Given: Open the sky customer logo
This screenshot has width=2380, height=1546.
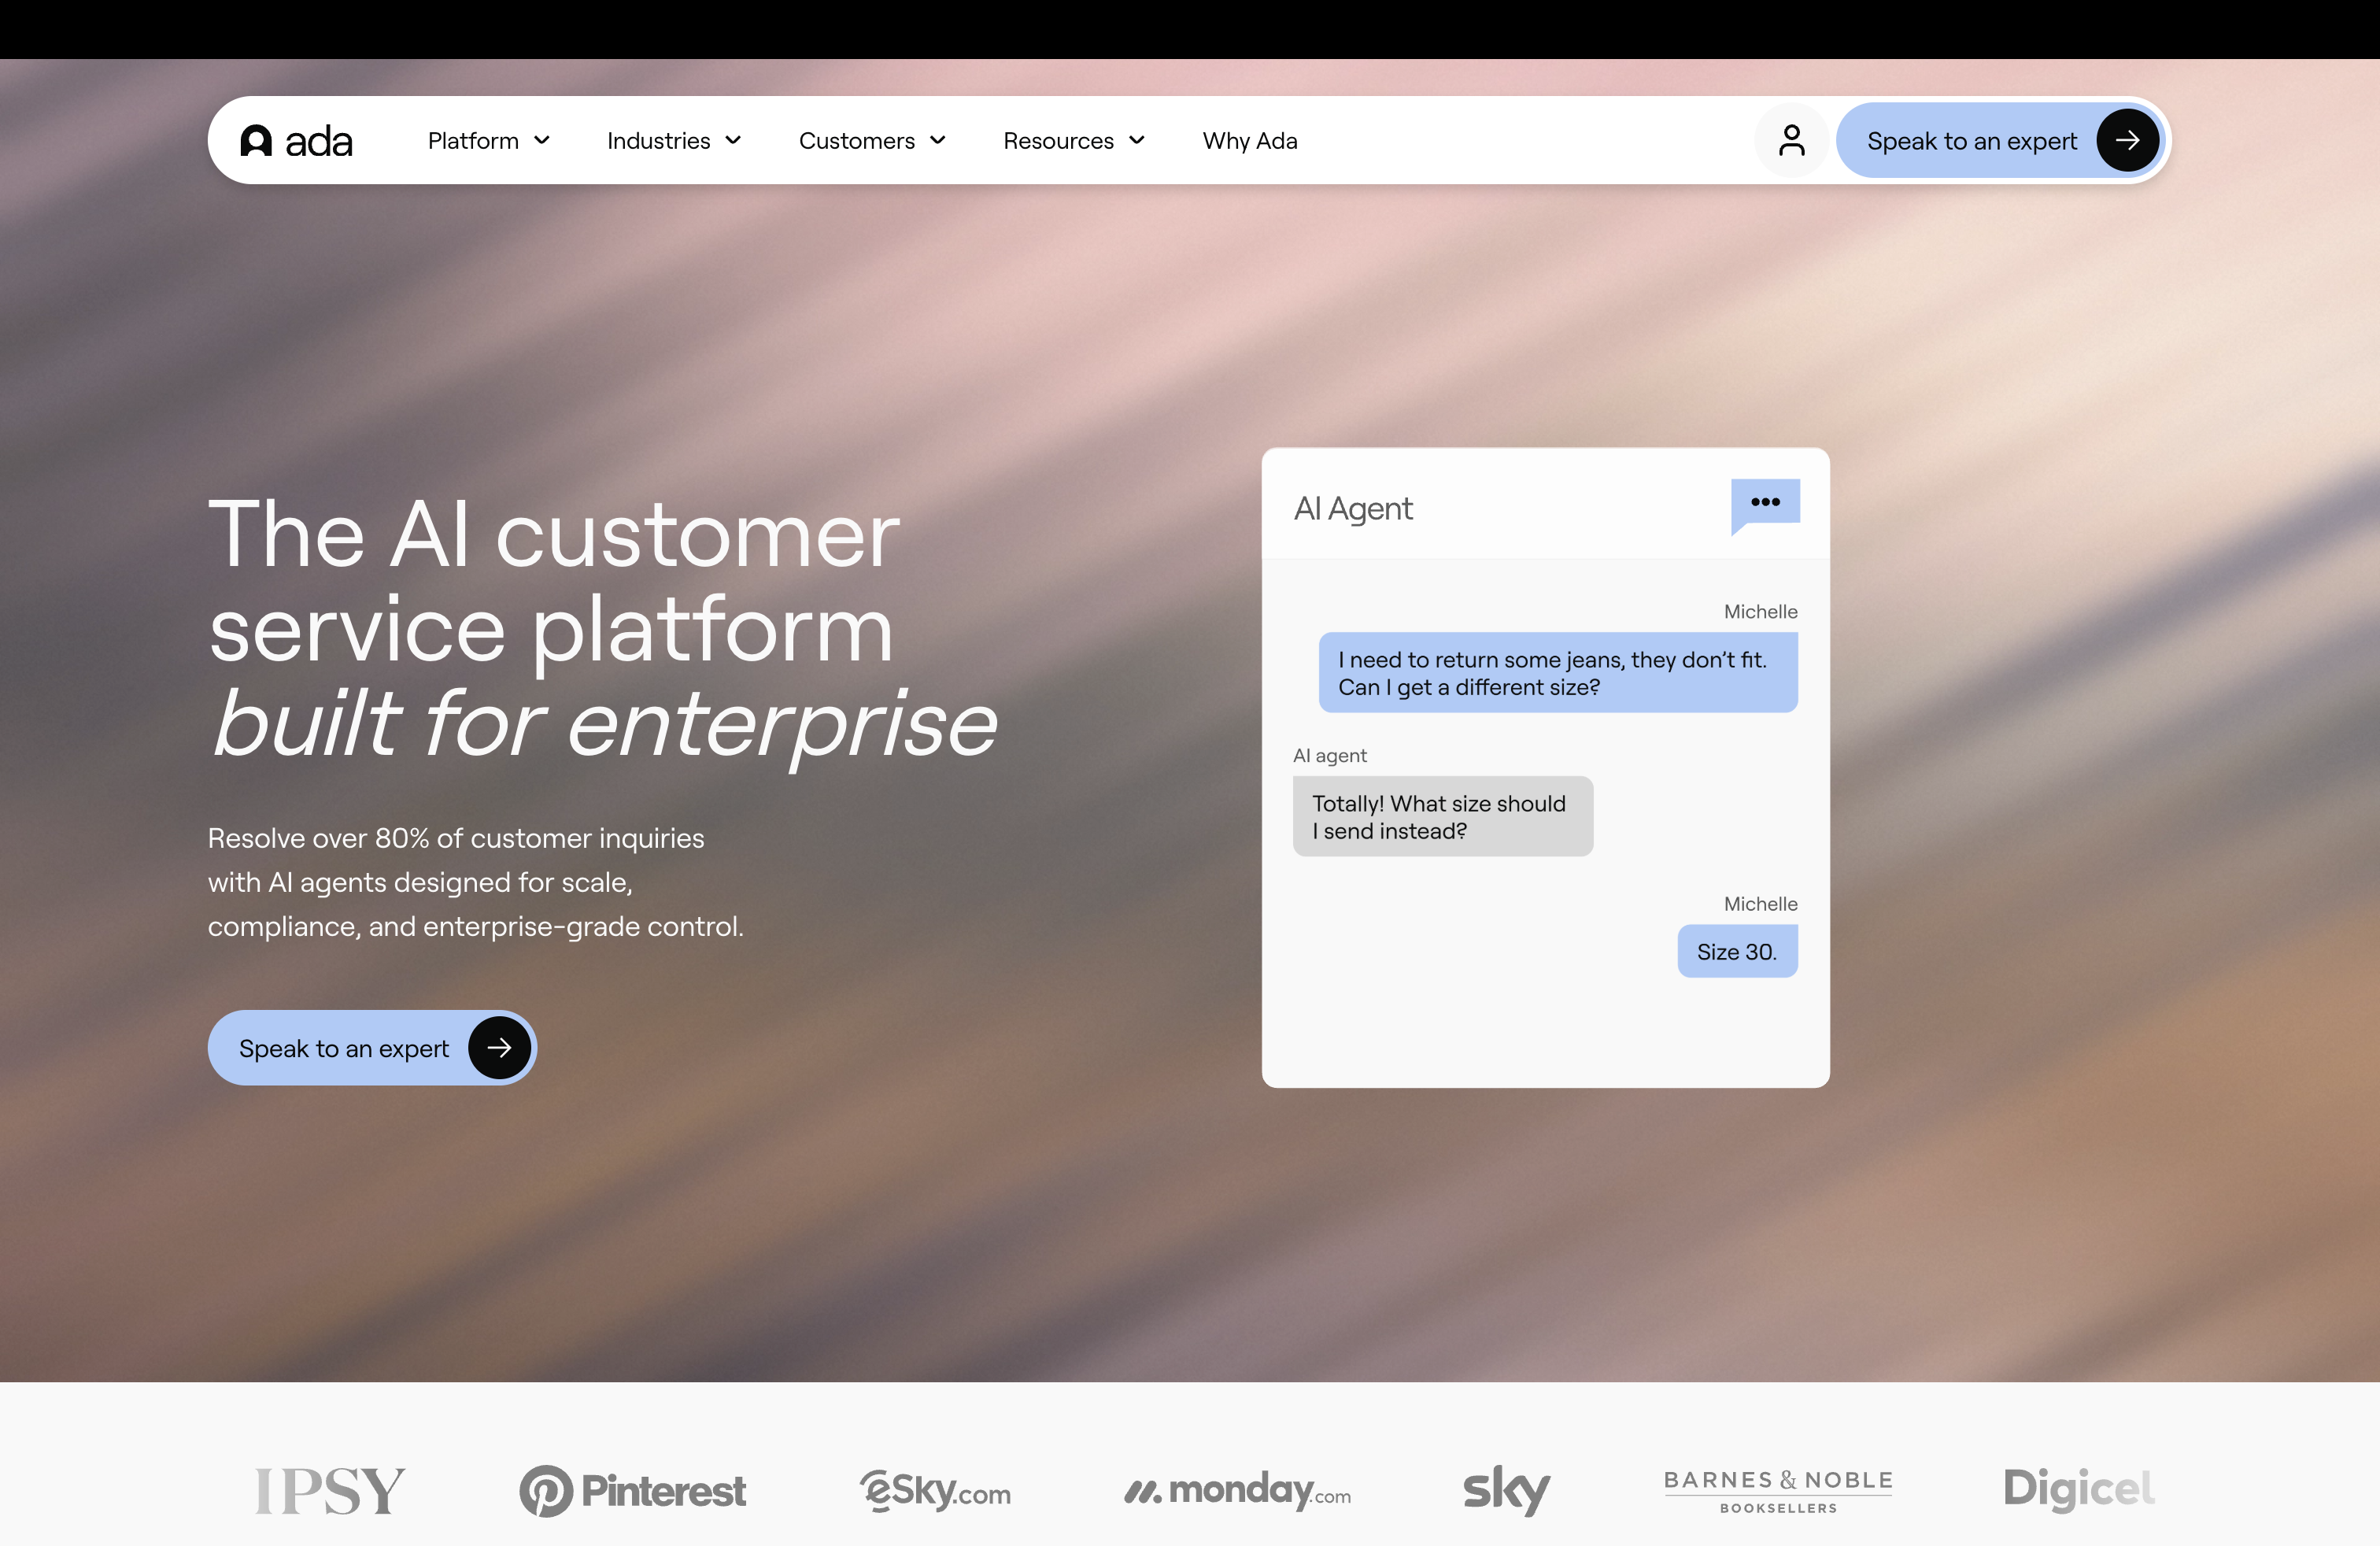Looking at the screenshot, I should tap(1506, 1490).
